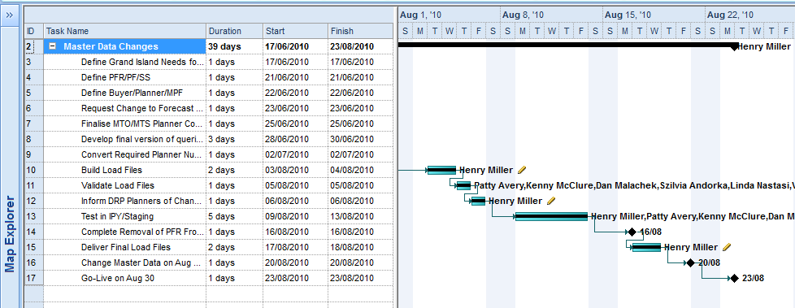Click the Start column header

coord(295,31)
